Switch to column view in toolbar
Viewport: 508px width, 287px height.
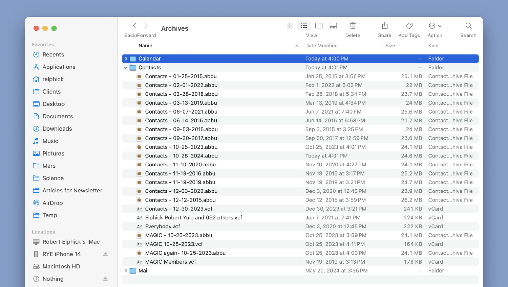tap(319, 26)
